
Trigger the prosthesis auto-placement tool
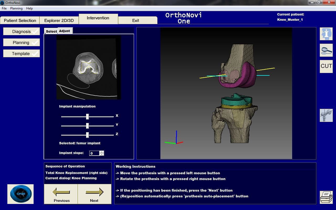(327, 115)
